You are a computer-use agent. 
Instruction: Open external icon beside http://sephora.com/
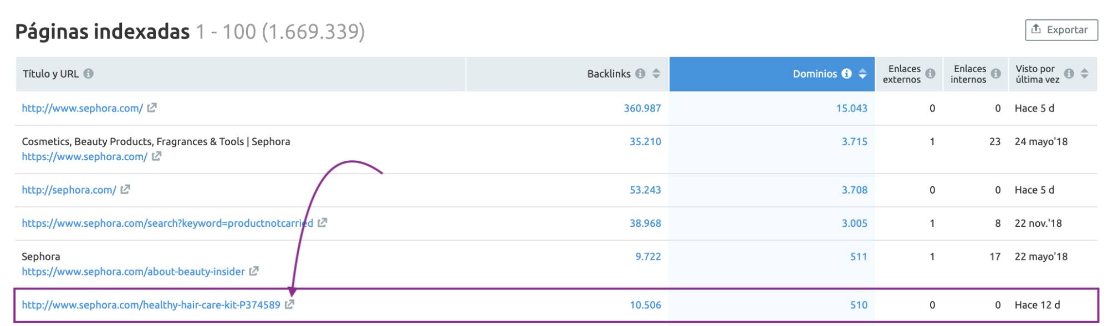(125, 189)
